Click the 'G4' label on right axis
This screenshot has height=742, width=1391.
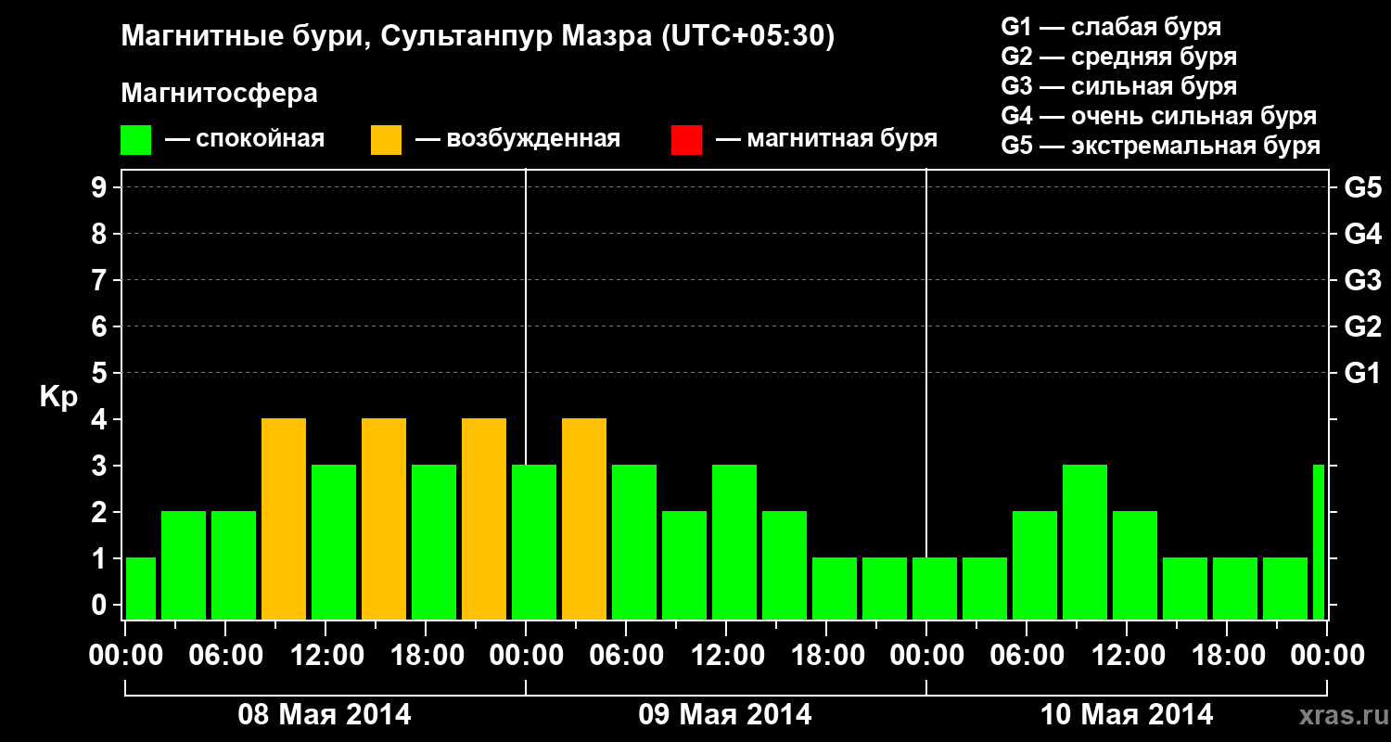1362,234
